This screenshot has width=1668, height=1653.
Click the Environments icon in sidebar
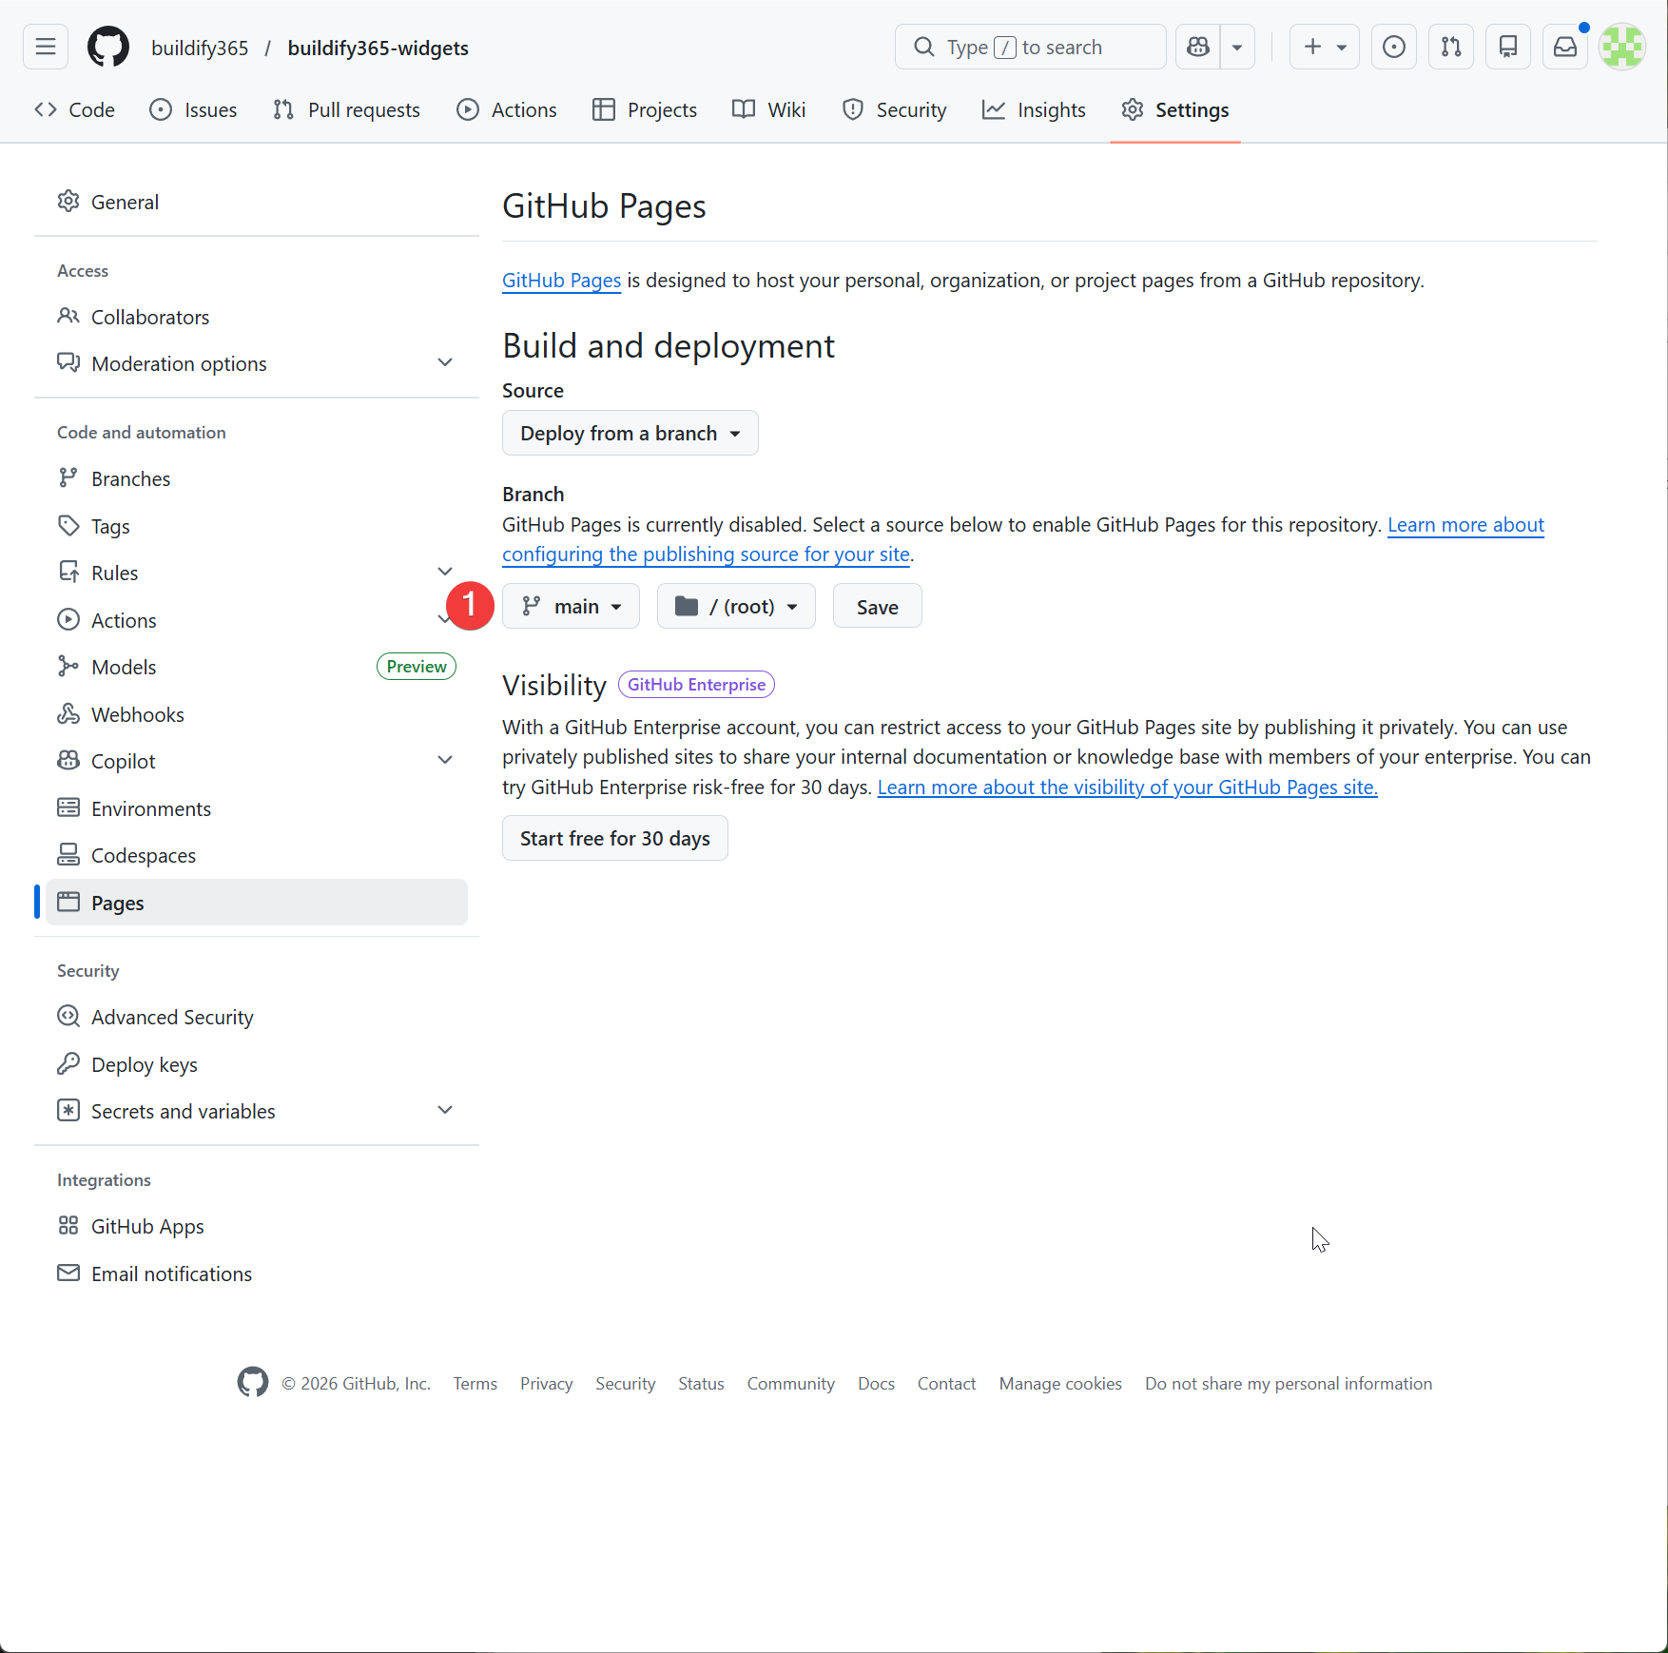coord(68,808)
